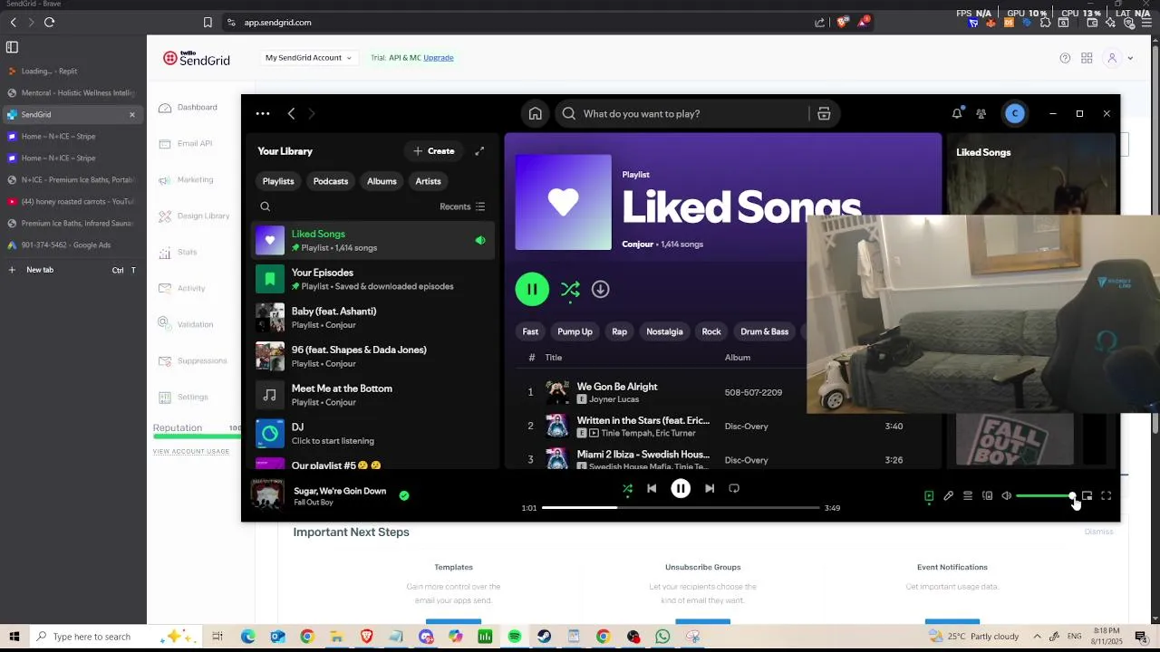
Task: Open Spotify profile avatar C
Action: coord(1015,114)
